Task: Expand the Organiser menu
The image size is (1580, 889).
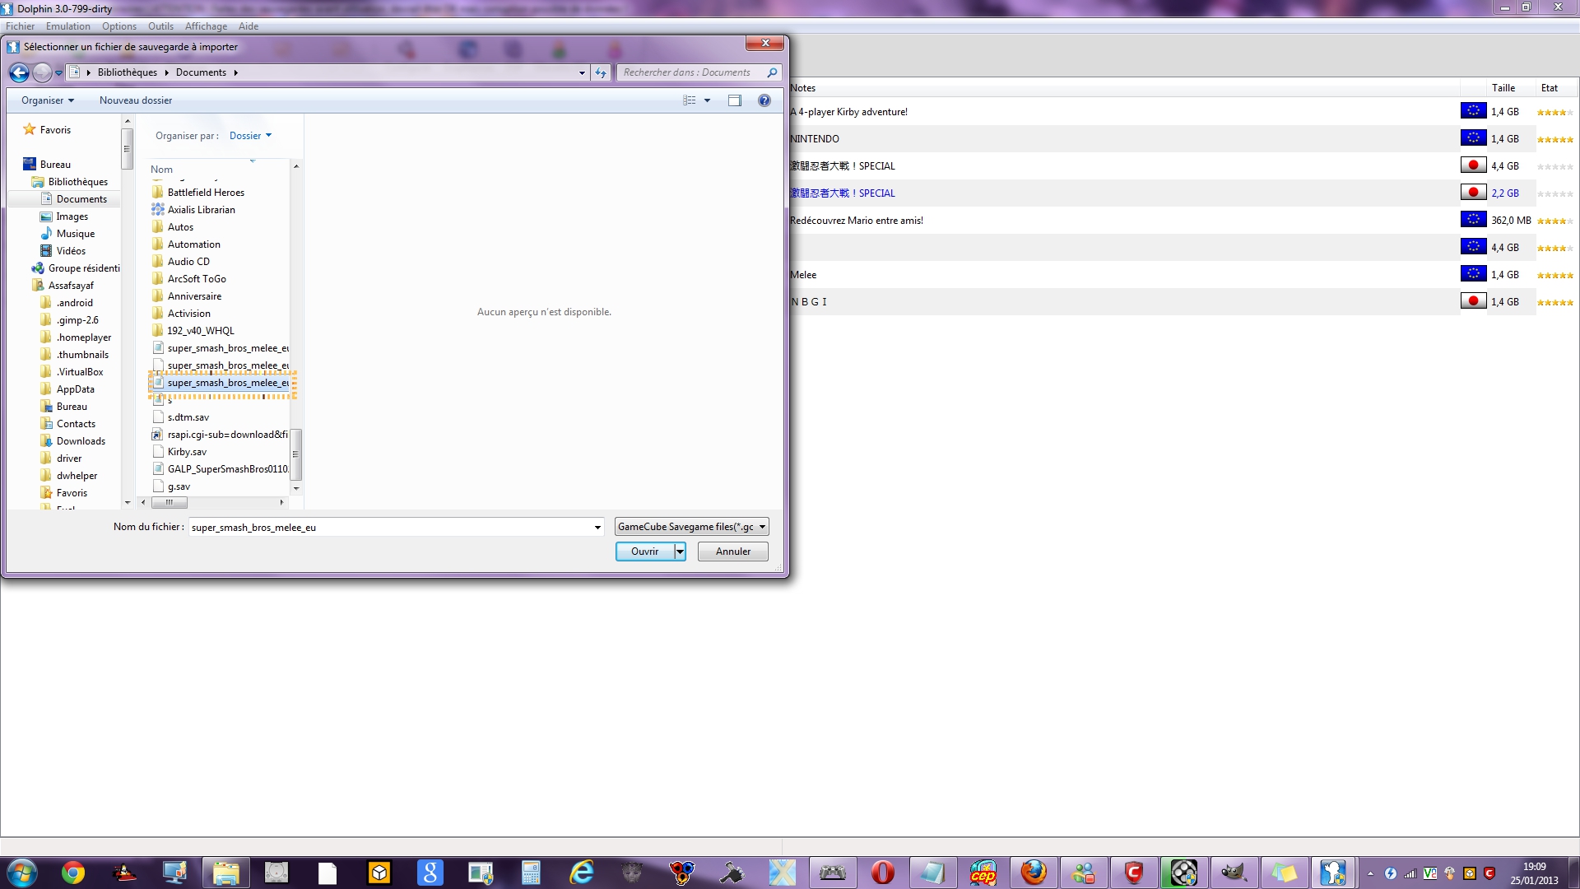Action: (48, 100)
